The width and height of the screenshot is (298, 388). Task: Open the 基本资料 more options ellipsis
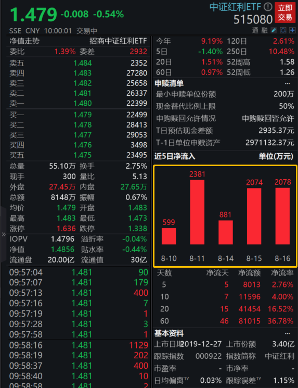pyautogui.click(x=288, y=333)
